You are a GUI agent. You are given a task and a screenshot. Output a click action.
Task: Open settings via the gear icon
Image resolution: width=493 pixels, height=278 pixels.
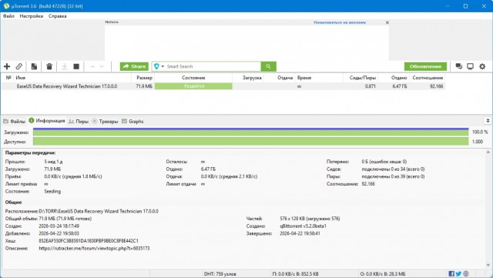click(482, 66)
